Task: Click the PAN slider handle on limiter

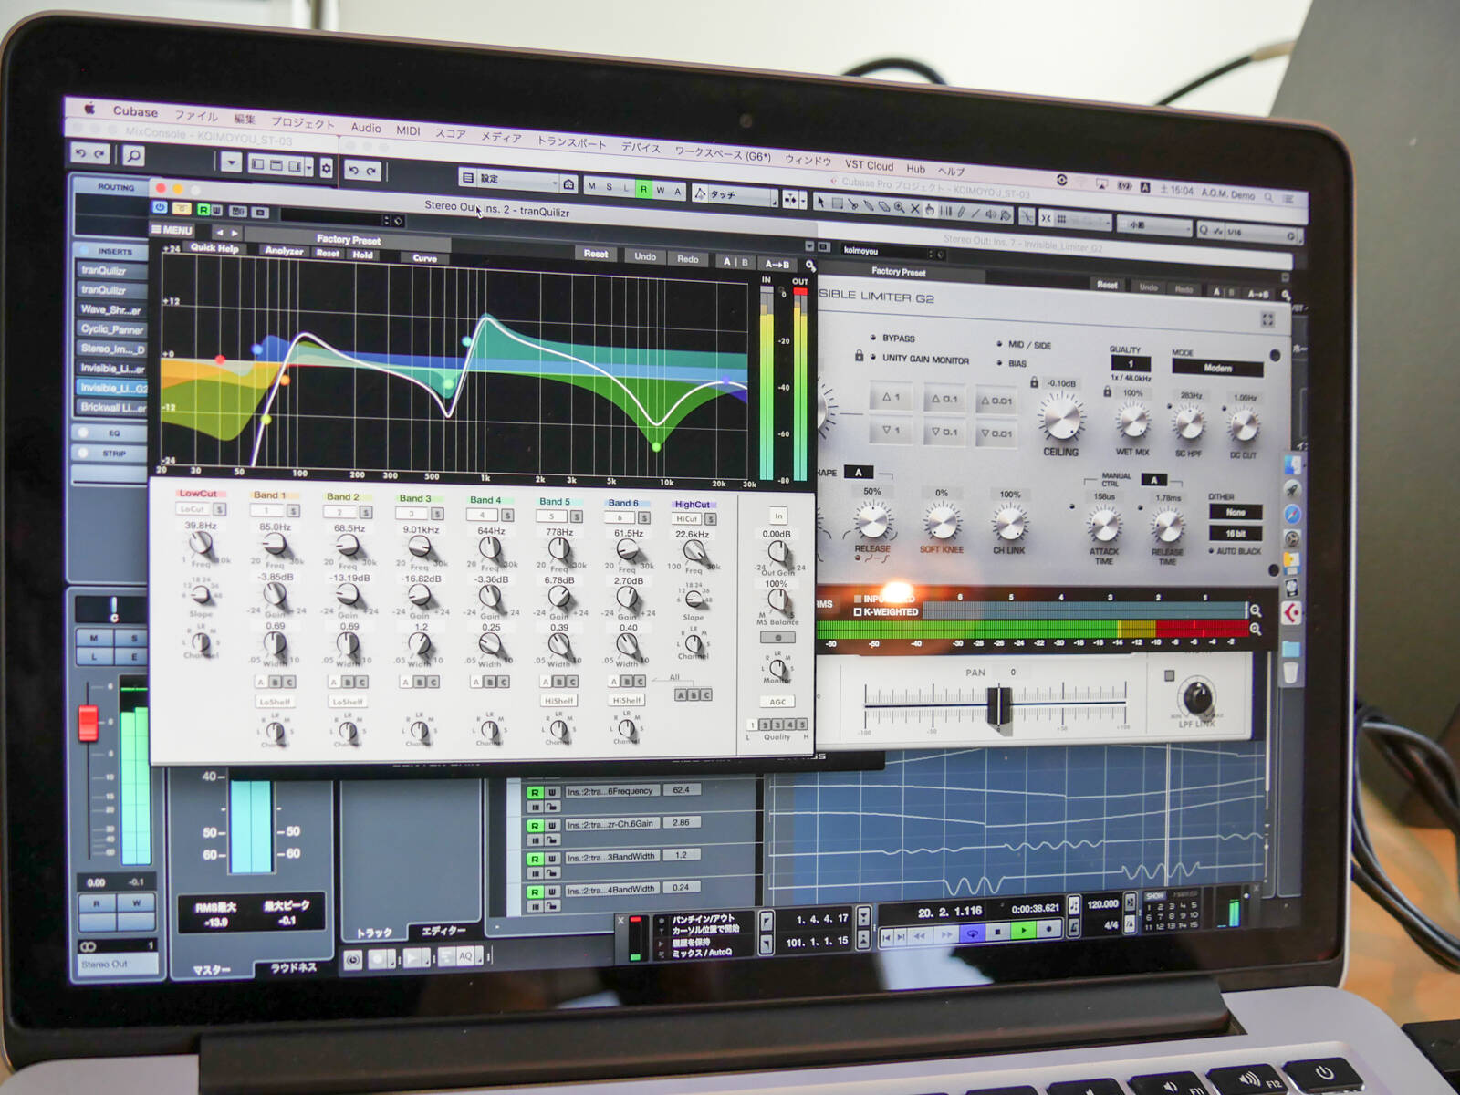Action: (x=999, y=707)
